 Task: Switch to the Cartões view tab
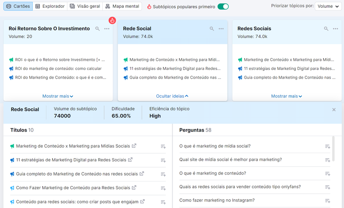coord(18,6)
